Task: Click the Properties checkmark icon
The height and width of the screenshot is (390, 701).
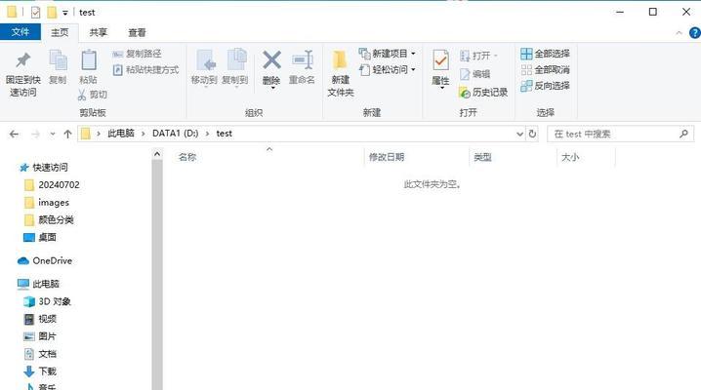Action: tap(440, 60)
